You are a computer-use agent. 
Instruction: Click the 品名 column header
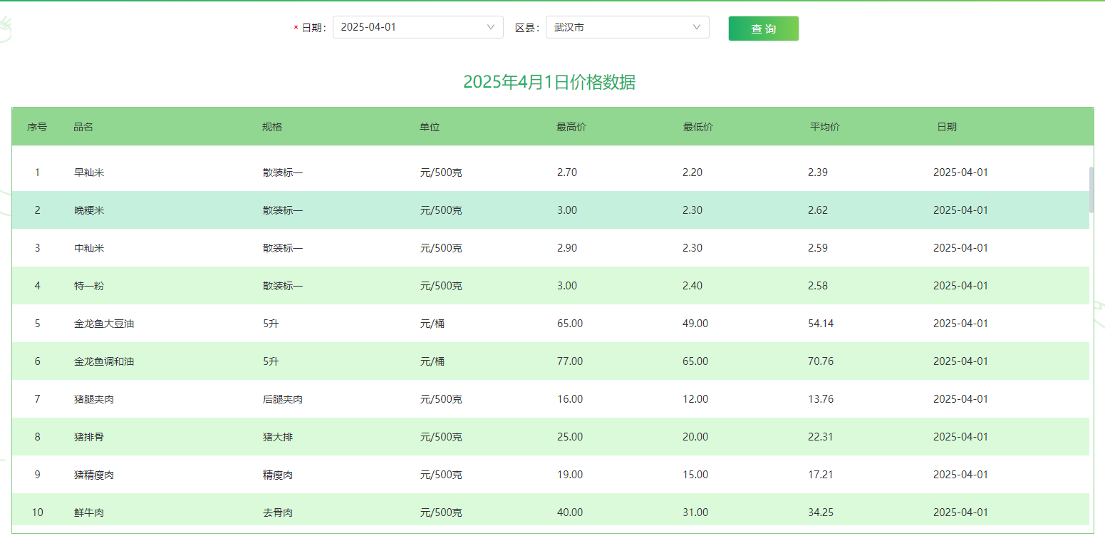pyautogui.click(x=83, y=127)
